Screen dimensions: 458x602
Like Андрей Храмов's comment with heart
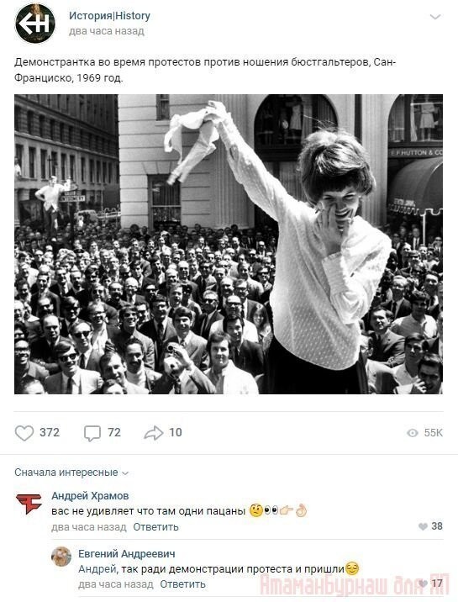[x=423, y=526]
